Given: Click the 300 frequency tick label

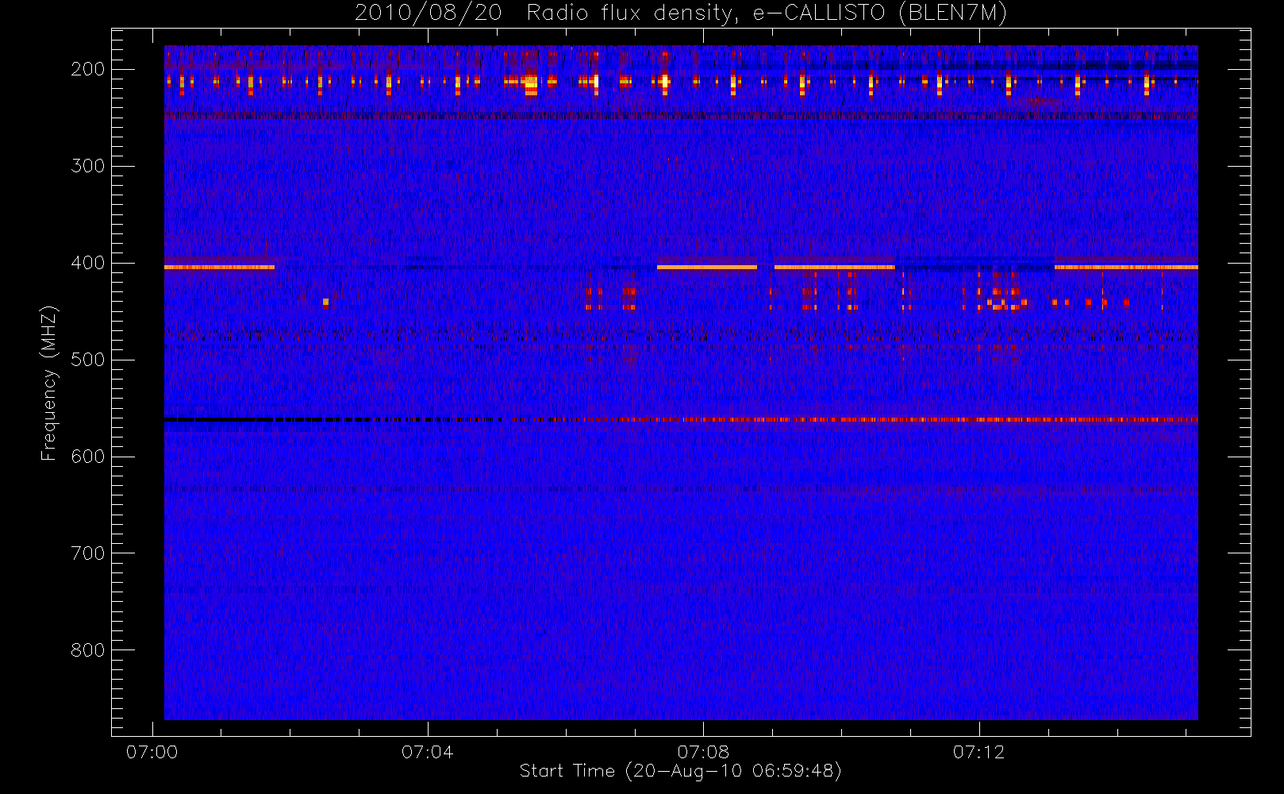Looking at the screenshot, I should tap(88, 166).
